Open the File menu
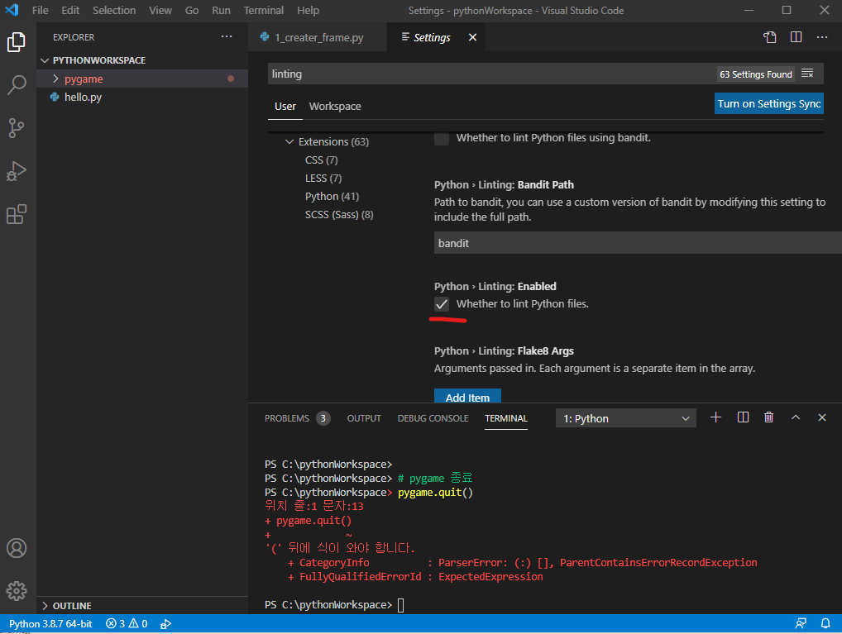Screen dimensions: 842x634 [40, 10]
